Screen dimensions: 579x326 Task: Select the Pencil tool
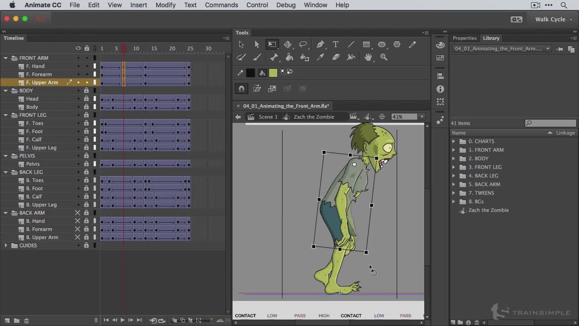point(413,44)
